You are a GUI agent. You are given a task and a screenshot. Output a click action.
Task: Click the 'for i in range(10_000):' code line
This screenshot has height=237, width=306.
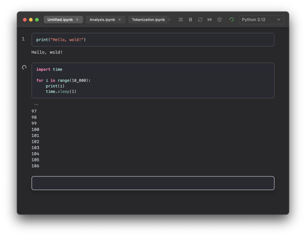pyautogui.click(x=64, y=80)
